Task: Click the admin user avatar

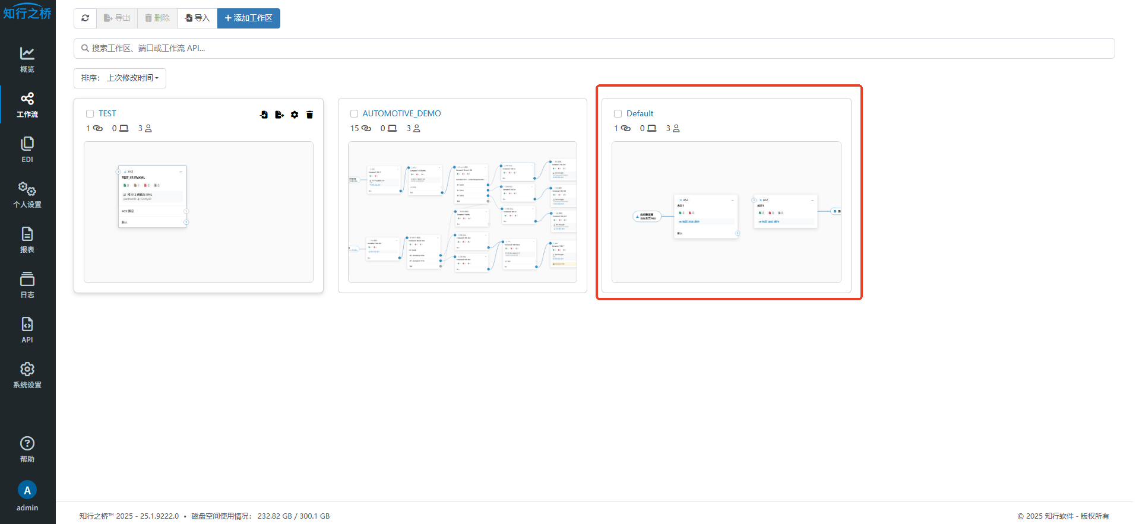Action: [x=27, y=490]
